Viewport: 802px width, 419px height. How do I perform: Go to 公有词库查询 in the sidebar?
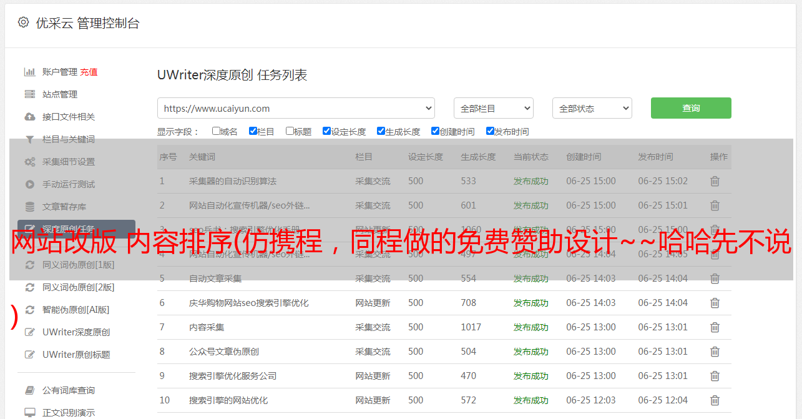[x=69, y=390]
